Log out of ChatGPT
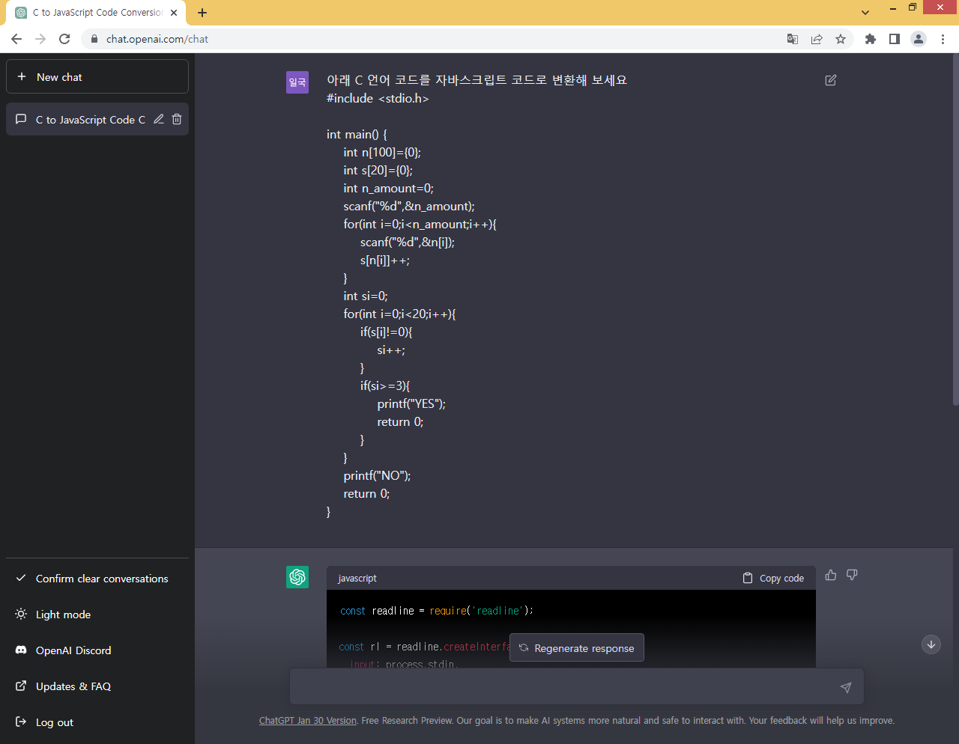Image resolution: width=959 pixels, height=744 pixels. [x=97, y=722]
